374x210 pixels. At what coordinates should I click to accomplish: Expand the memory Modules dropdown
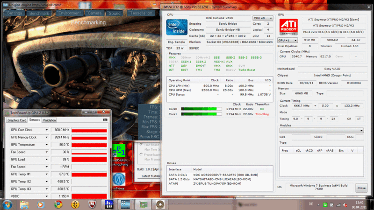point(322,131)
